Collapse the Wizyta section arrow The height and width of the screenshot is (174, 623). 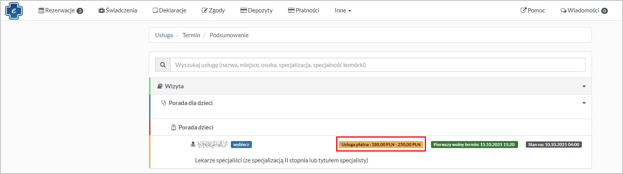pos(584,86)
